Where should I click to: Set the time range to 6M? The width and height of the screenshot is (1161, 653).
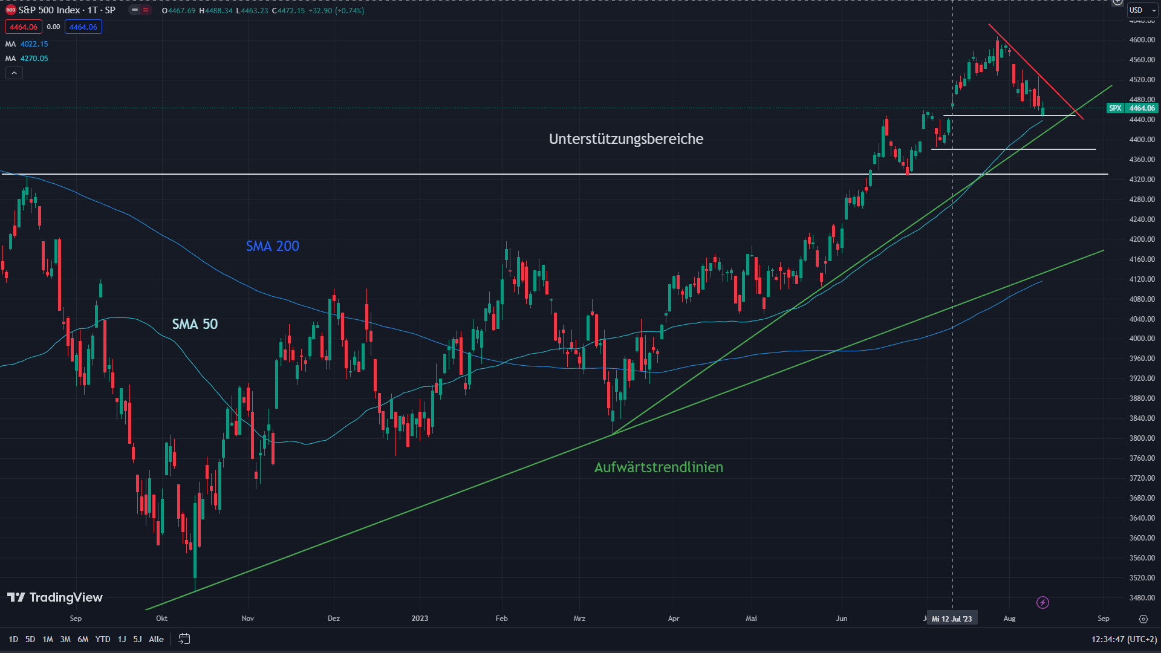click(83, 639)
